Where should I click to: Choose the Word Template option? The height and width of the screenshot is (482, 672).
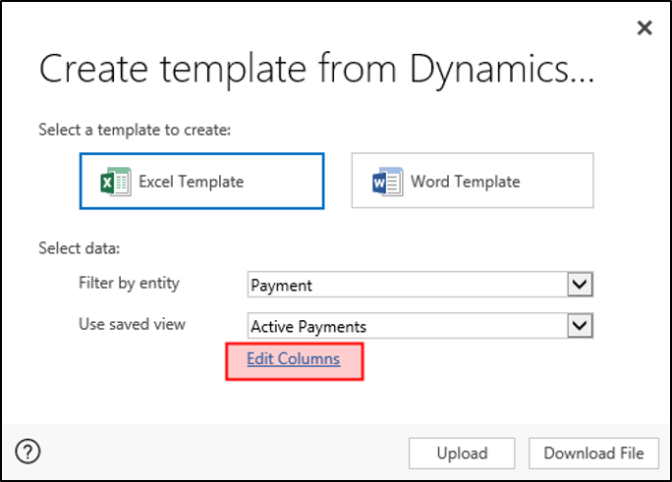coord(473,181)
